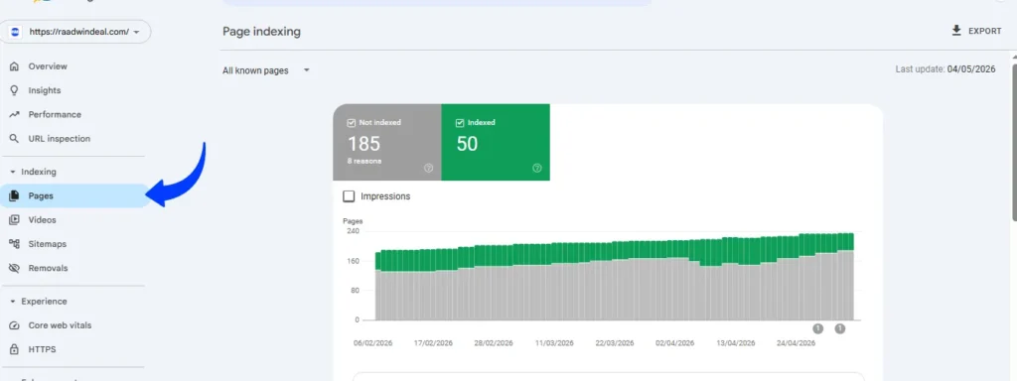Click the Removals crossed-eye icon

[14, 268]
